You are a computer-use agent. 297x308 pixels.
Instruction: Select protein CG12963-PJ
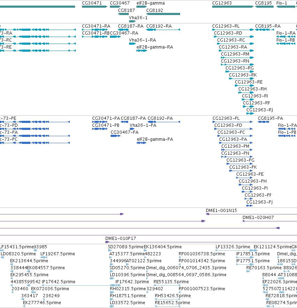tap(259, 202)
